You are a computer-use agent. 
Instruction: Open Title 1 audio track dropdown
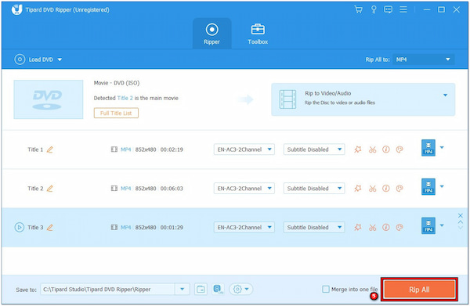click(244, 149)
